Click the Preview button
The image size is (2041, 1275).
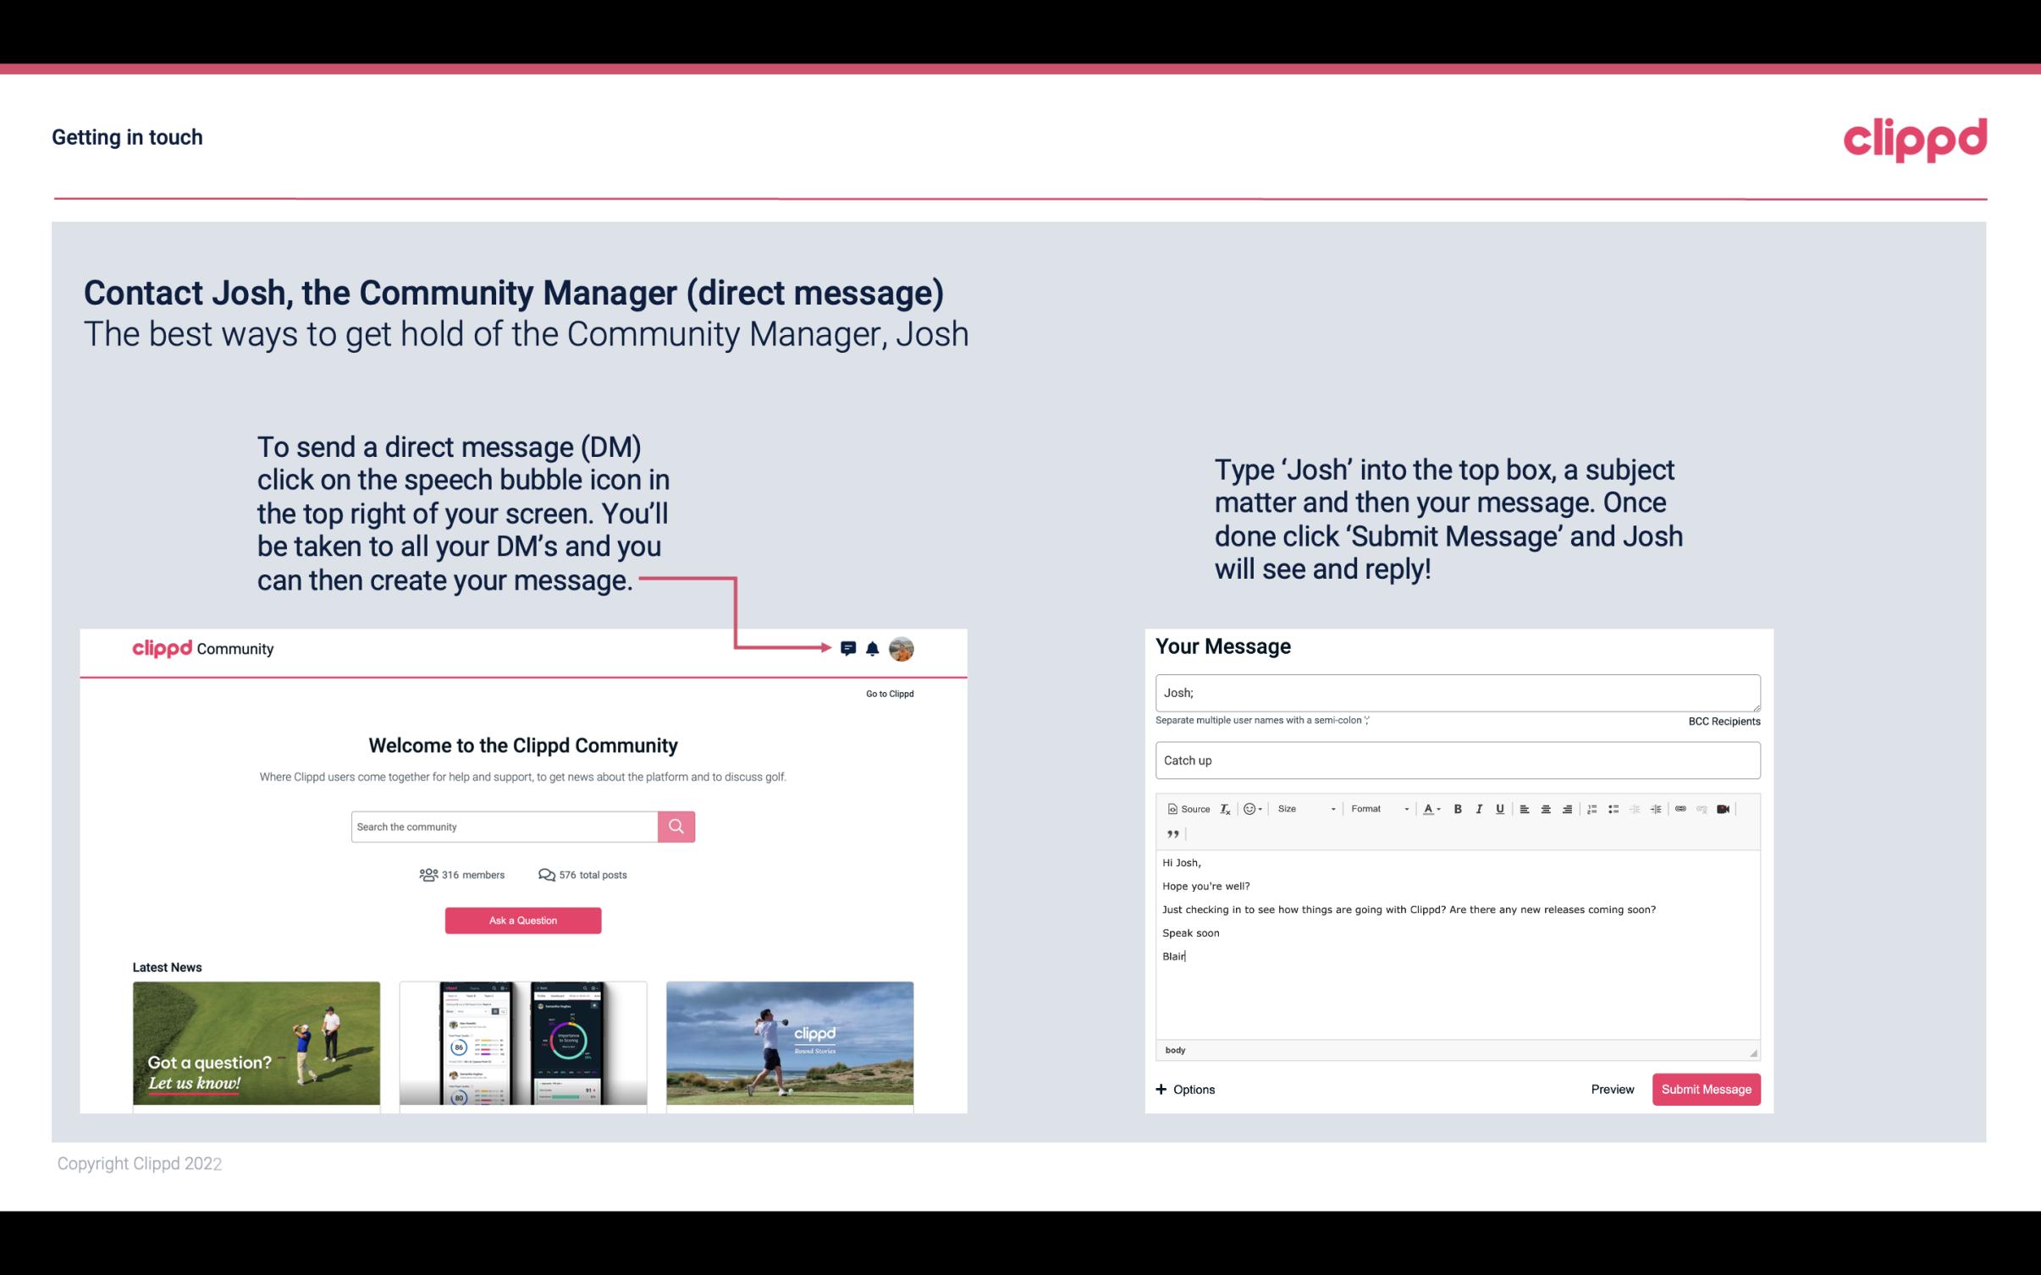[1613, 1090]
